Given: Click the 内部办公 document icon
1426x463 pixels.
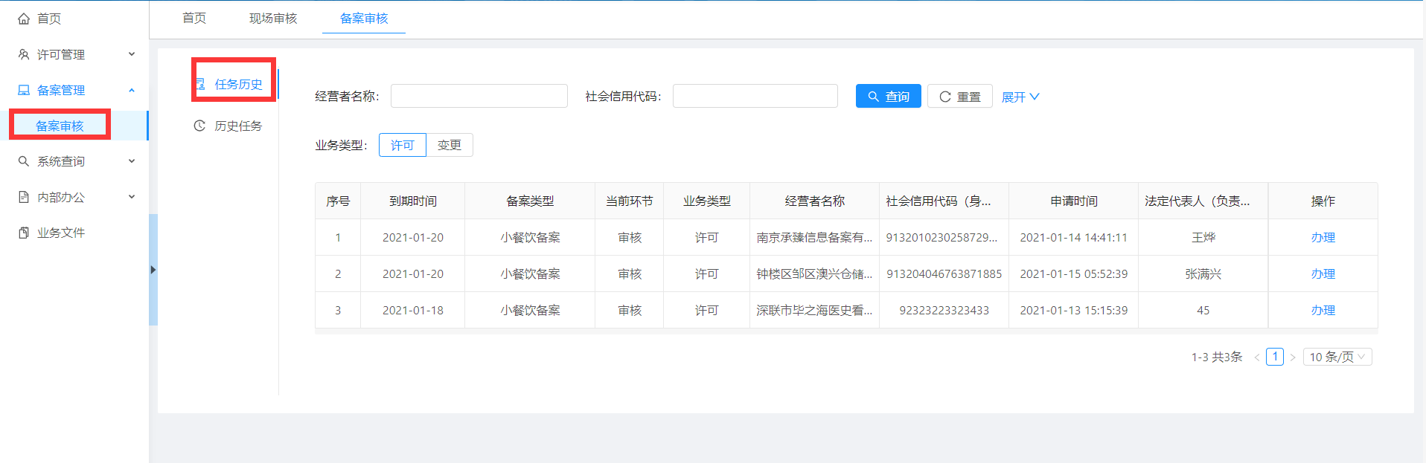Looking at the screenshot, I should pyautogui.click(x=24, y=197).
